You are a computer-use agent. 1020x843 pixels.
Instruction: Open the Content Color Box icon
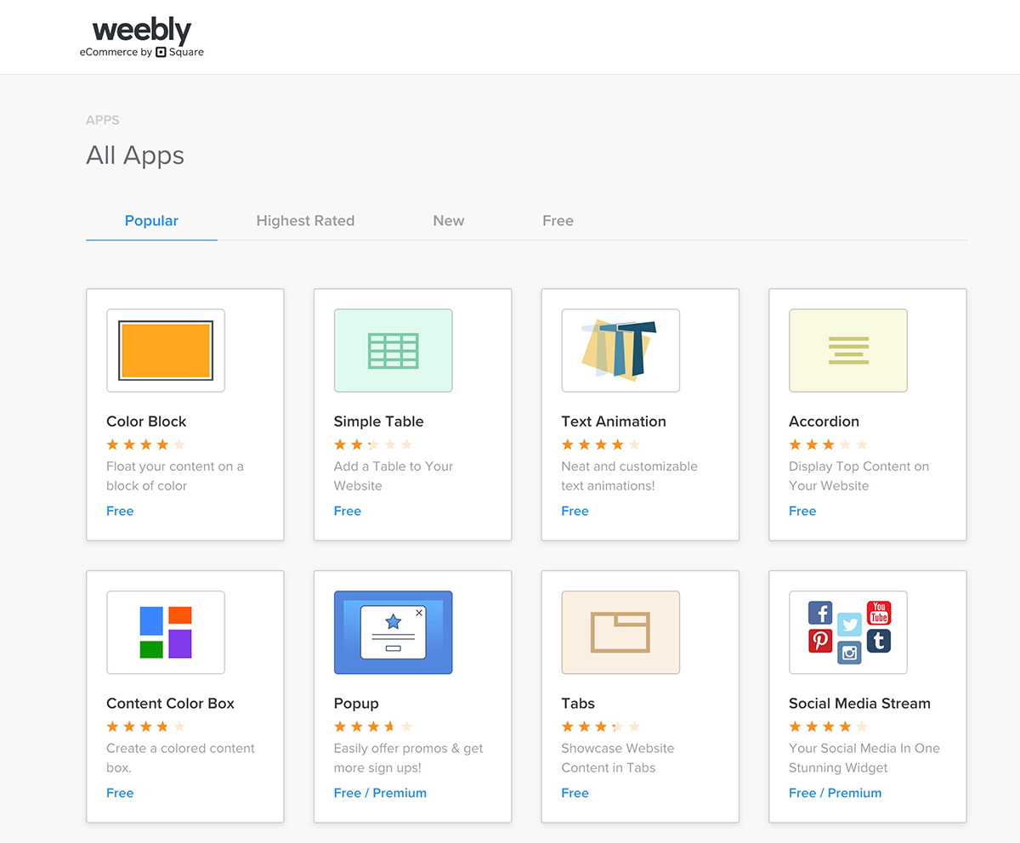(x=166, y=632)
